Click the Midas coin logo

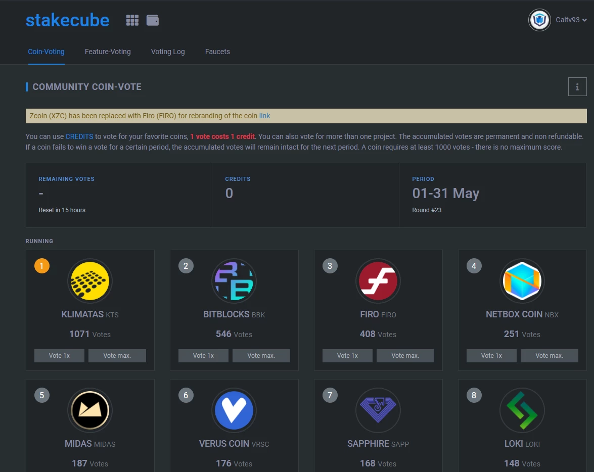tap(90, 410)
